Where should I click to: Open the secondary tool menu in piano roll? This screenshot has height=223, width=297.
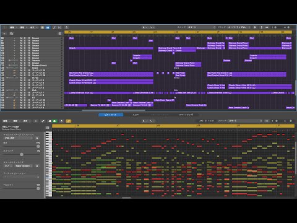click(152, 121)
